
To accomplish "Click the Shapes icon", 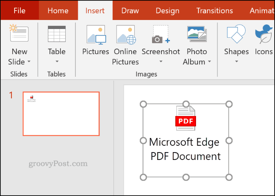I will [236, 34].
